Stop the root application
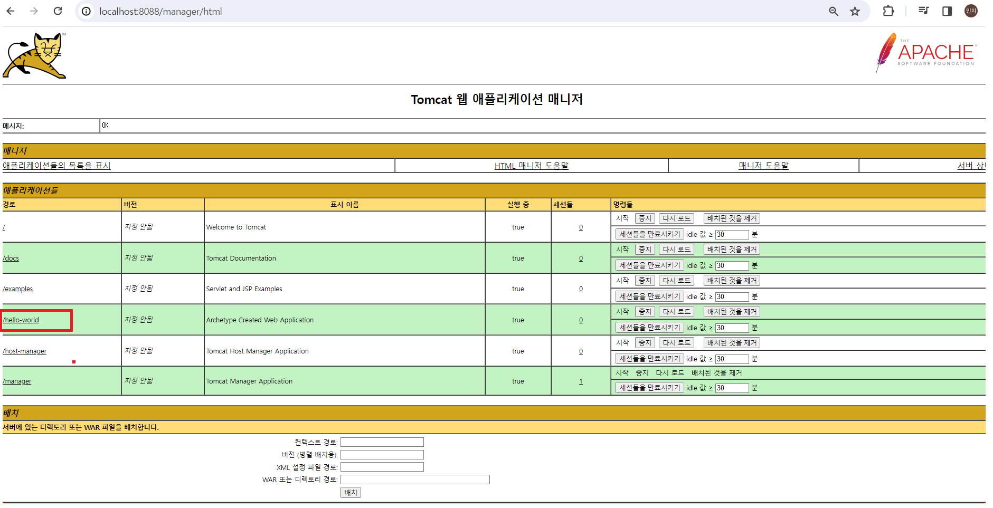The height and width of the screenshot is (508, 993). pyautogui.click(x=645, y=218)
